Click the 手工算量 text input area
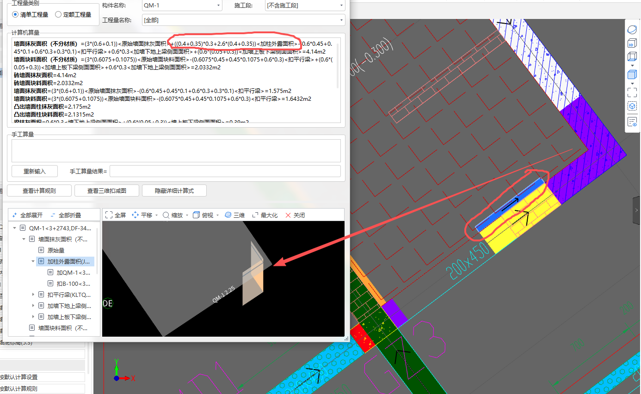This screenshot has height=394, width=641. coord(176,151)
